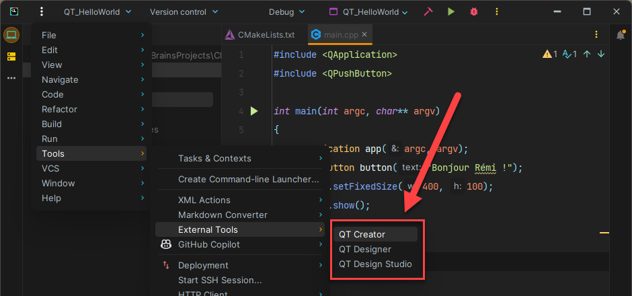Choose QT Designer in the submenu
The height and width of the screenshot is (296, 632).
364,249
